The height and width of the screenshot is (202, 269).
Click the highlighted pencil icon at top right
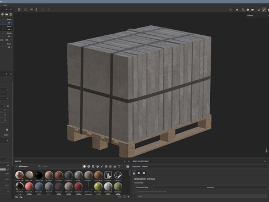[x=264, y=10]
